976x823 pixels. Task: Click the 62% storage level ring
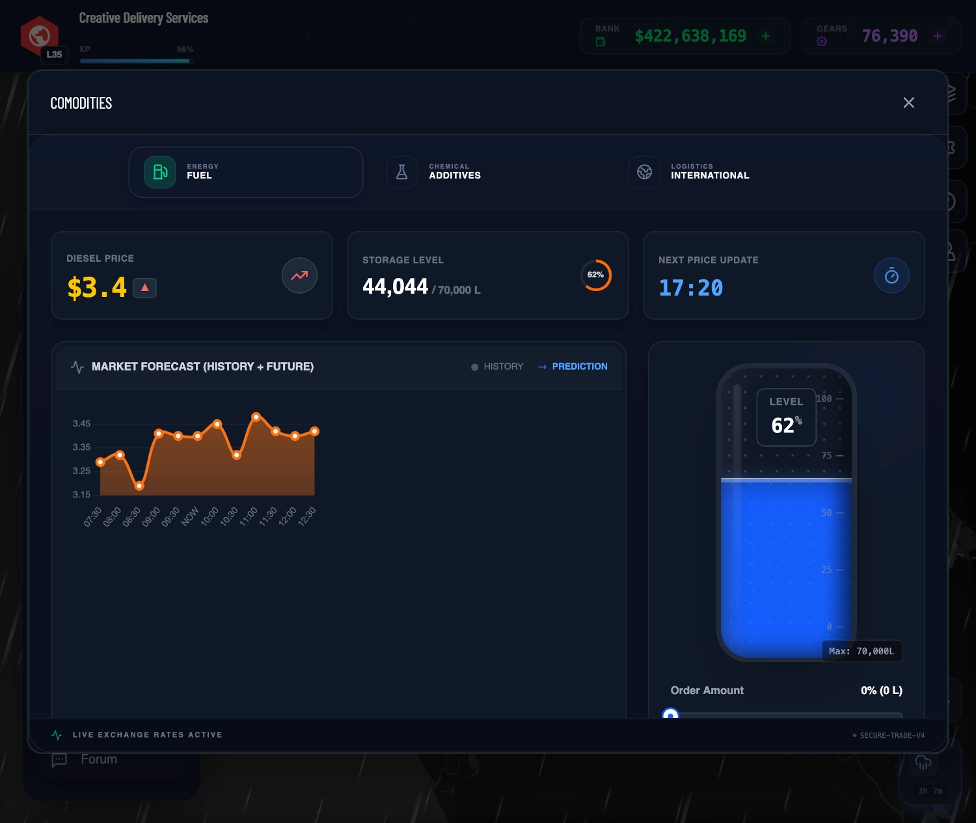click(x=596, y=275)
